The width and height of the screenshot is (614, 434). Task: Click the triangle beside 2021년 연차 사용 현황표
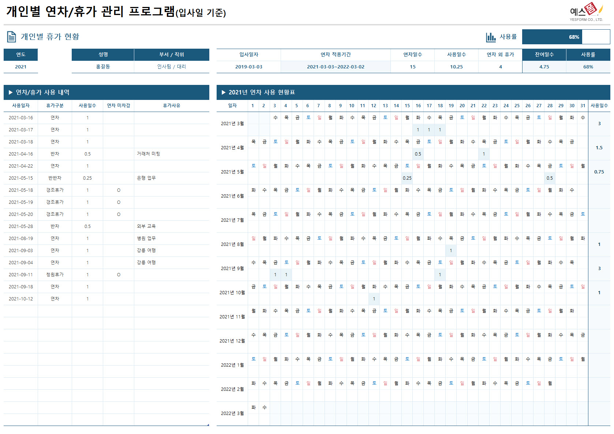tap(224, 93)
